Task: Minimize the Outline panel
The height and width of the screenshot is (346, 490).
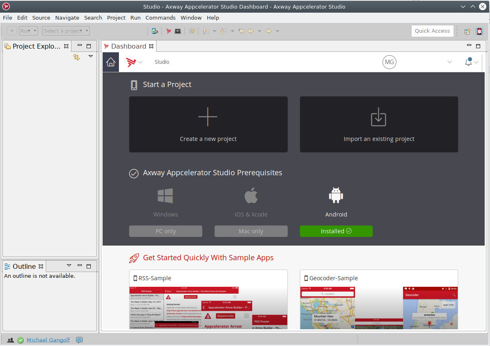Action: 80,266
